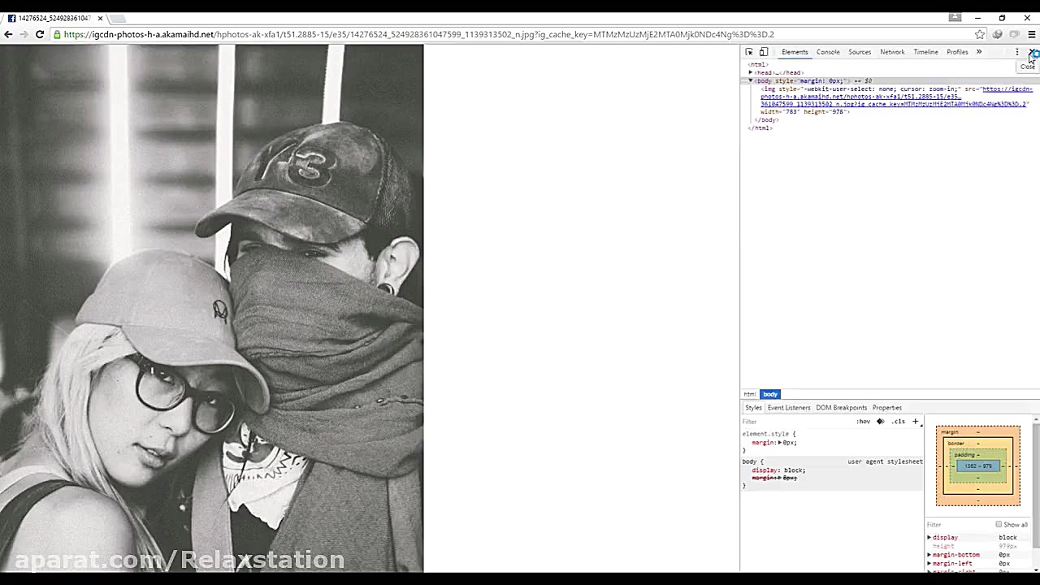1040x585 pixels.
Task: Toggle the .cls class editor
Action: point(898,422)
